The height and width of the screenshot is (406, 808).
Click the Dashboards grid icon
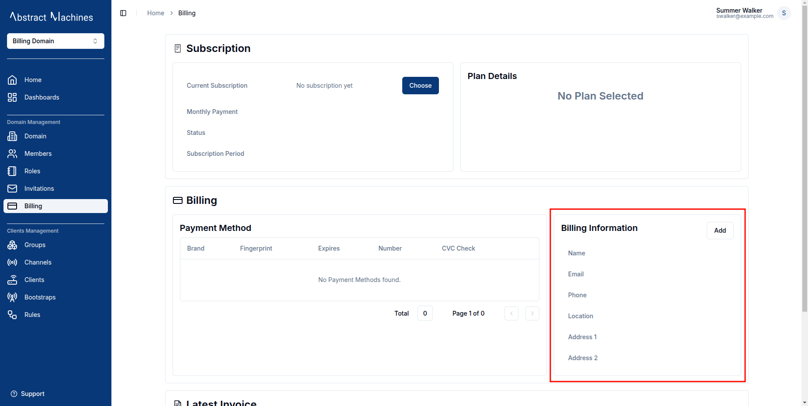click(x=12, y=97)
